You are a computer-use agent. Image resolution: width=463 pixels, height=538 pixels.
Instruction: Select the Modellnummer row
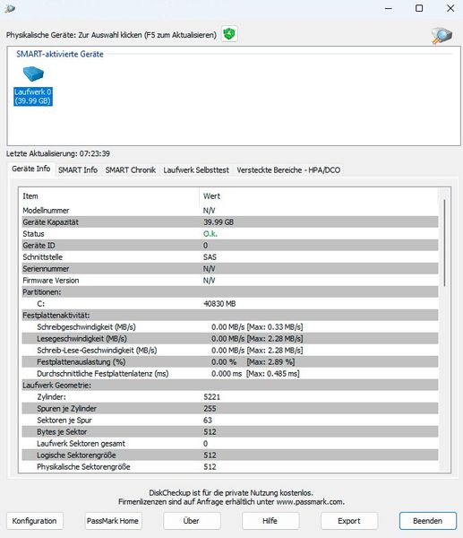point(230,211)
